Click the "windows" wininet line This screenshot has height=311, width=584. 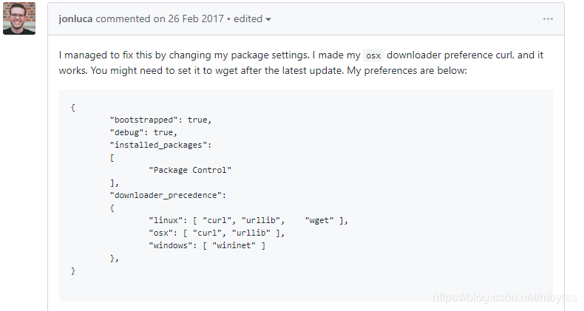tap(207, 245)
